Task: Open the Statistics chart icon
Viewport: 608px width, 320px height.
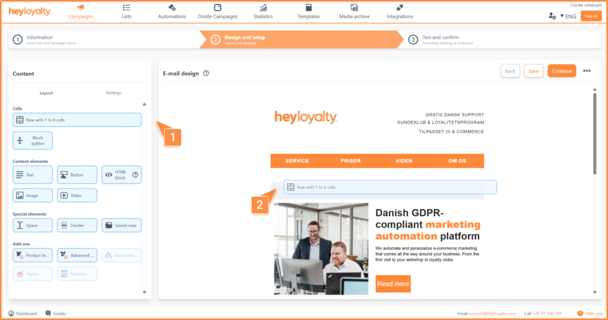Action: [263, 8]
